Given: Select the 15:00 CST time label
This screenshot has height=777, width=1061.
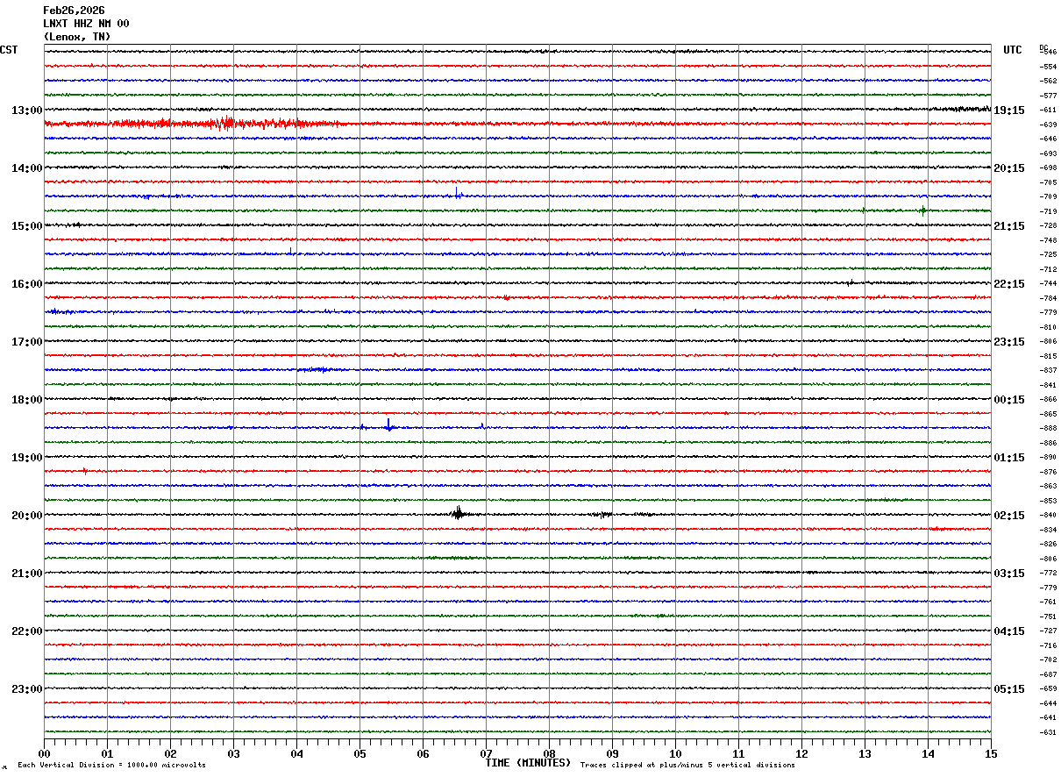Looking at the screenshot, I should (x=26, y=226).
